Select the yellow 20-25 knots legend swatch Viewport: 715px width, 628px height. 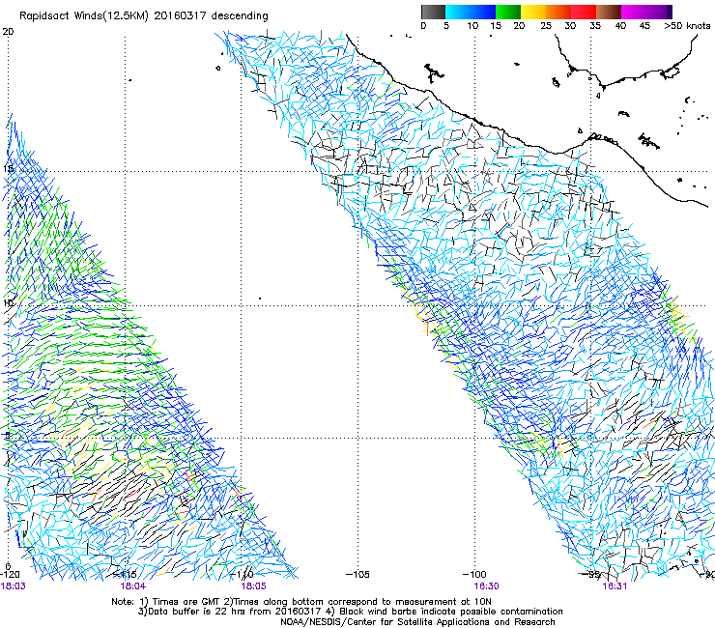point(533,12)
